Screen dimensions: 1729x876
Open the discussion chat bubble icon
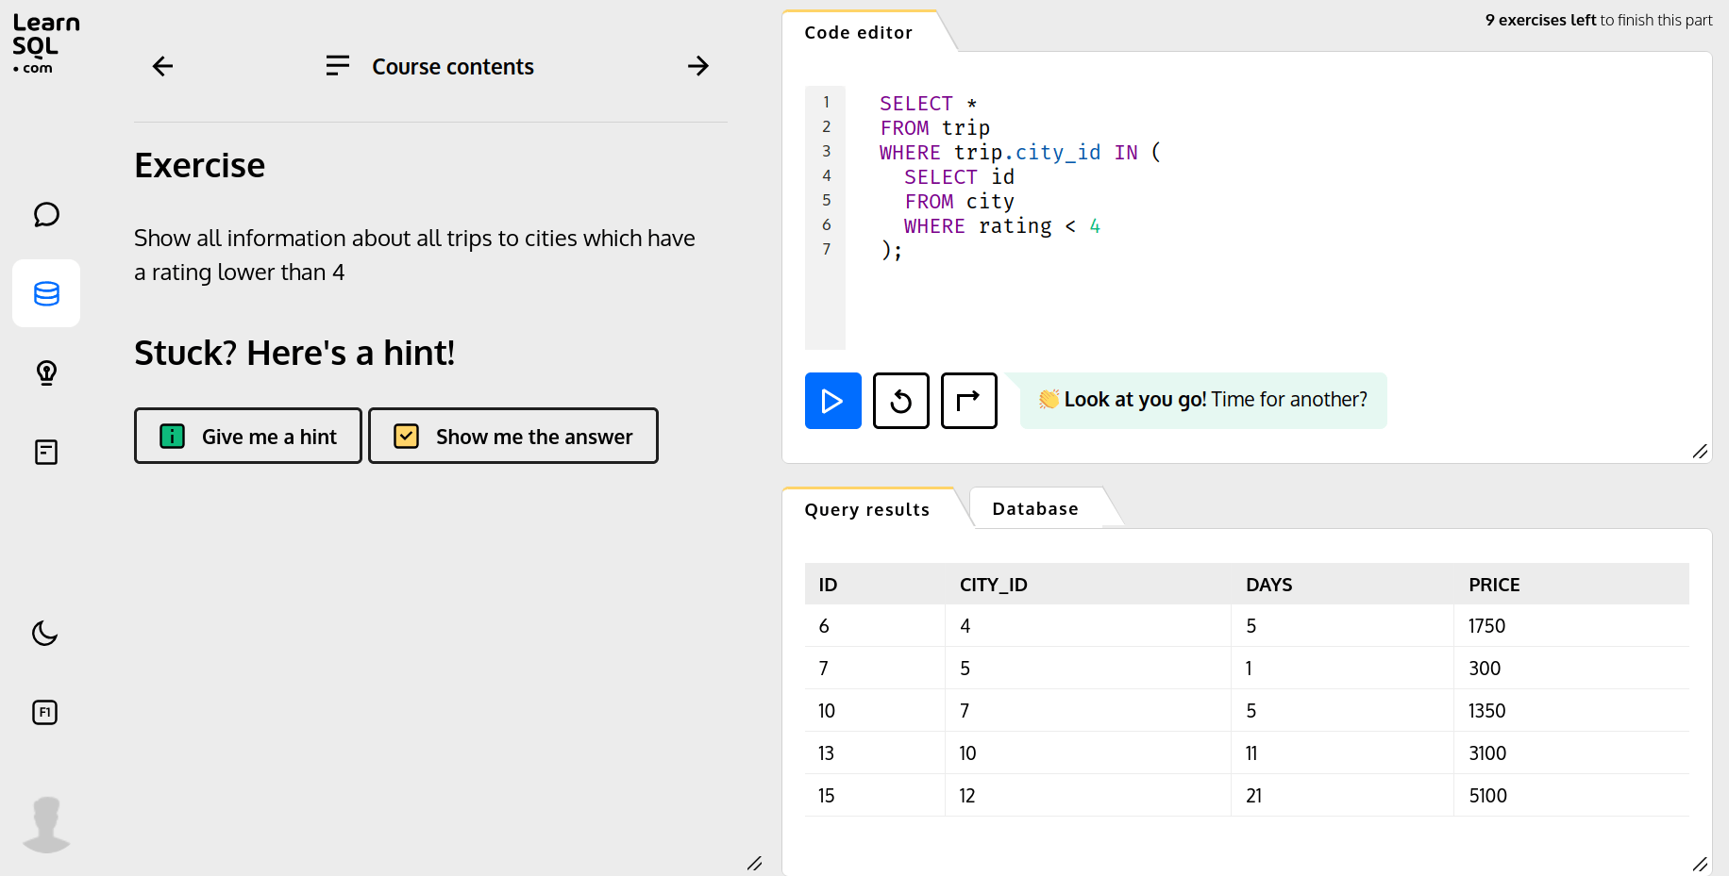(46, 215)
